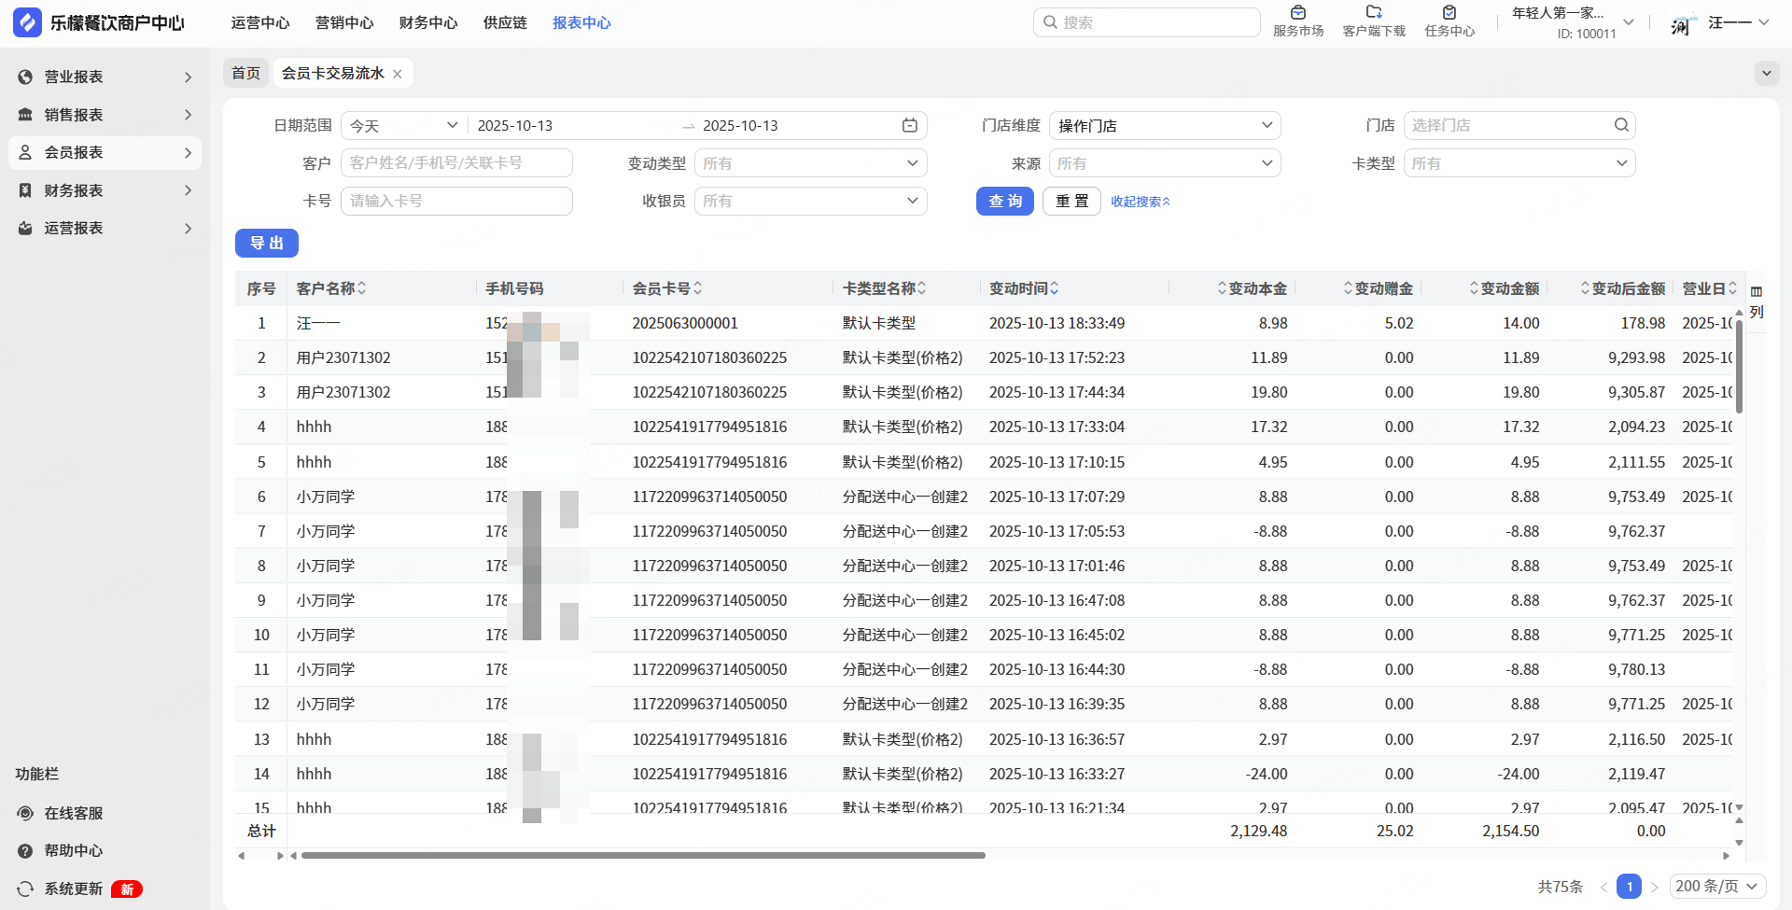The height and width of the screenshot is (910, 1792).
Task: Click the calendar icon in date range
Action: [909, 126]
